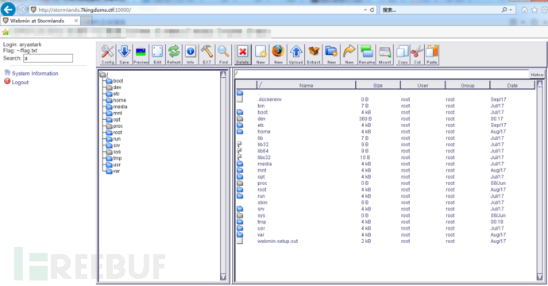The image size is (548, 286).
Task: Select usr folder in directory tree
Action: 114,164
